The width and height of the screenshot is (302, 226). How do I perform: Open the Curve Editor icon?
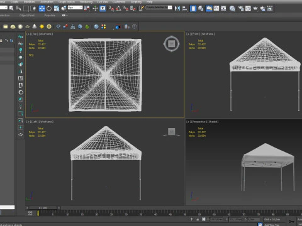tap(216, 8)
